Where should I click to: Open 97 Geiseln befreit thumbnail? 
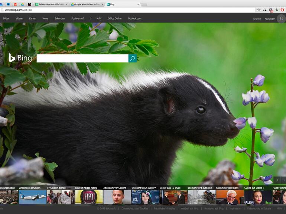(61, 197)
